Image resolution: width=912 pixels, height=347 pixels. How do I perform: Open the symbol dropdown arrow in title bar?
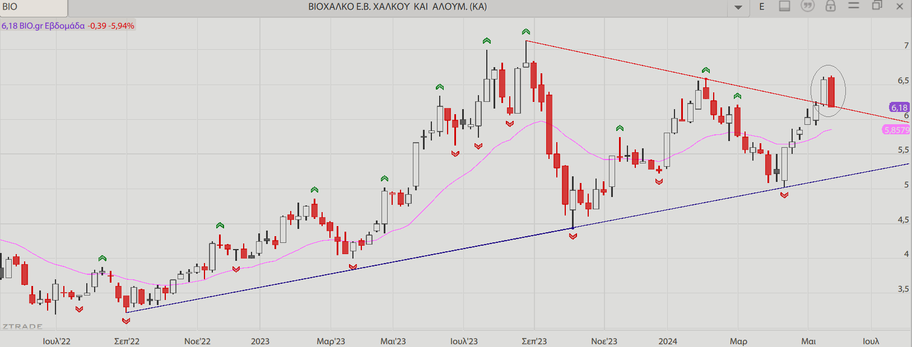[738, 7]
